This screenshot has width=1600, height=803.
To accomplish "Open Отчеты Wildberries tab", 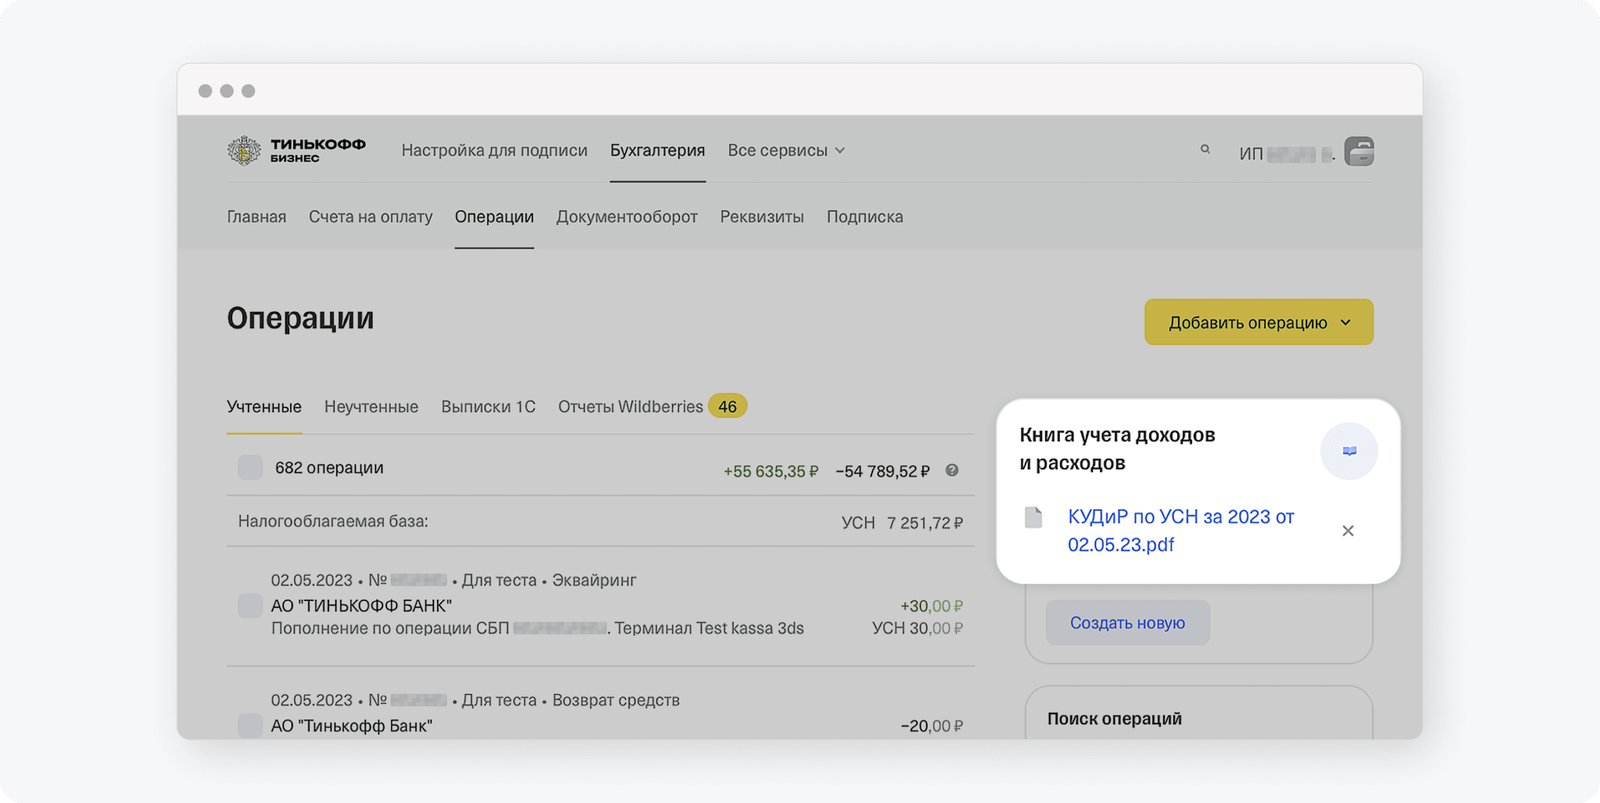I will [630, 406].
